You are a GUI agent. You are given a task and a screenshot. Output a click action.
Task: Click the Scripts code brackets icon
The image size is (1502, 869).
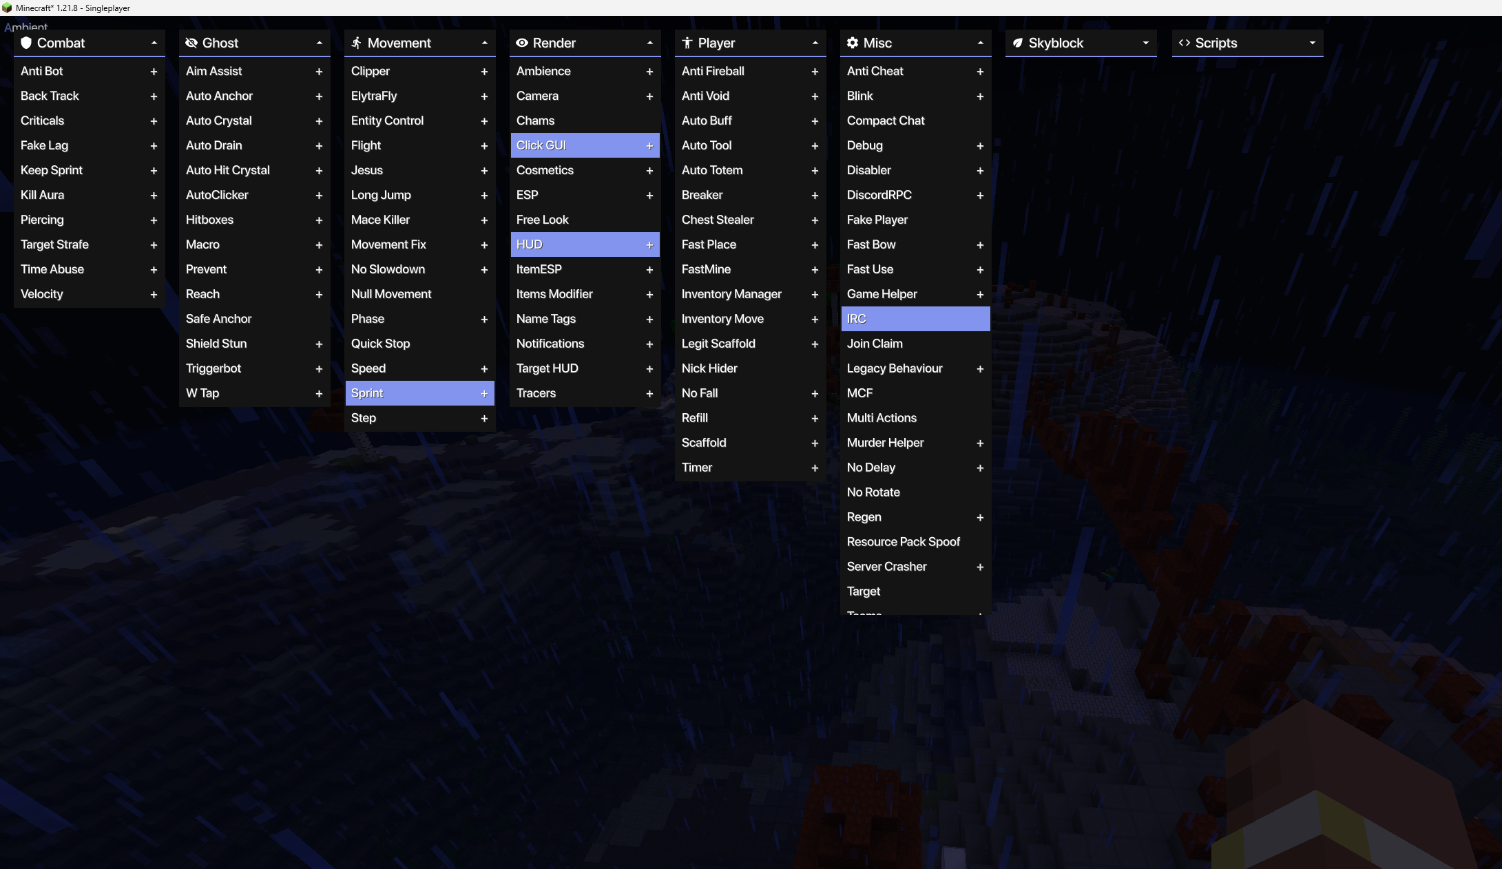[x=1185, y=43]
